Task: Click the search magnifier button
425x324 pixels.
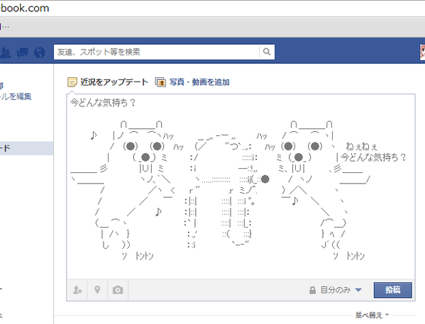Action: [267, 52]
